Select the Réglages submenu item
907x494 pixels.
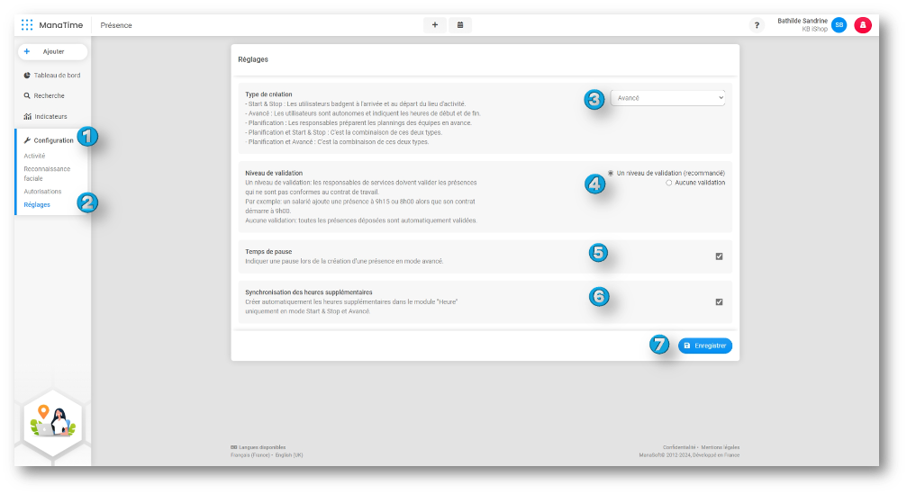pos(37,204)
